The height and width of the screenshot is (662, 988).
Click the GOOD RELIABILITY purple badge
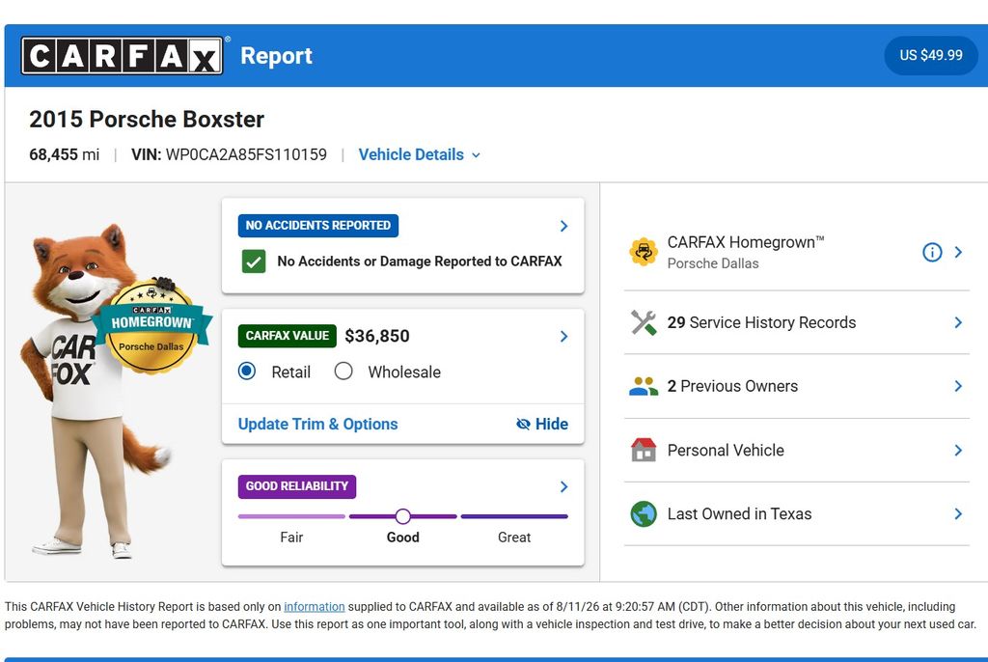click(297, 486)
